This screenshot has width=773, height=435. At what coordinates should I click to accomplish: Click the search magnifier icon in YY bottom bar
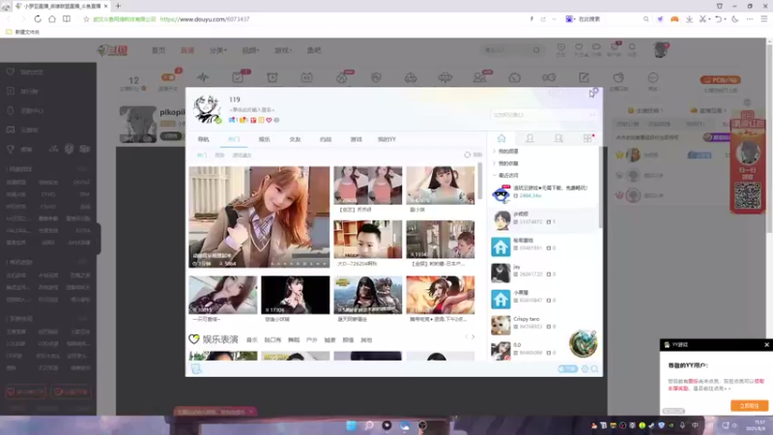[594, 369]
